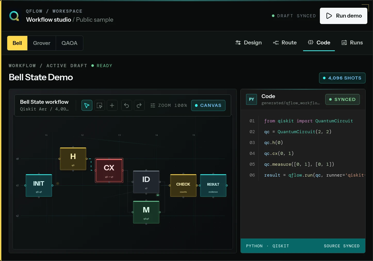Switch to the Bell workflow tab
373x261 pixels.
[x=17, y=43]
